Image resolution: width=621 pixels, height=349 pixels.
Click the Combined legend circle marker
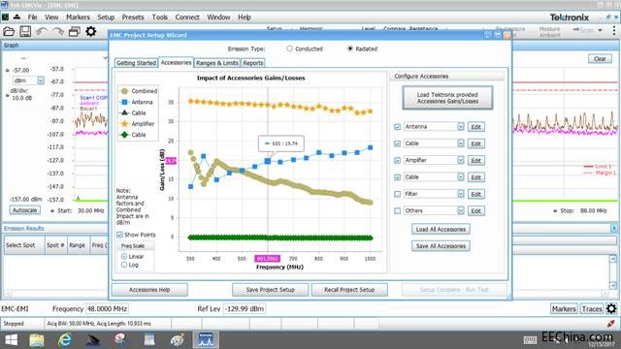[x=124, y=91]
